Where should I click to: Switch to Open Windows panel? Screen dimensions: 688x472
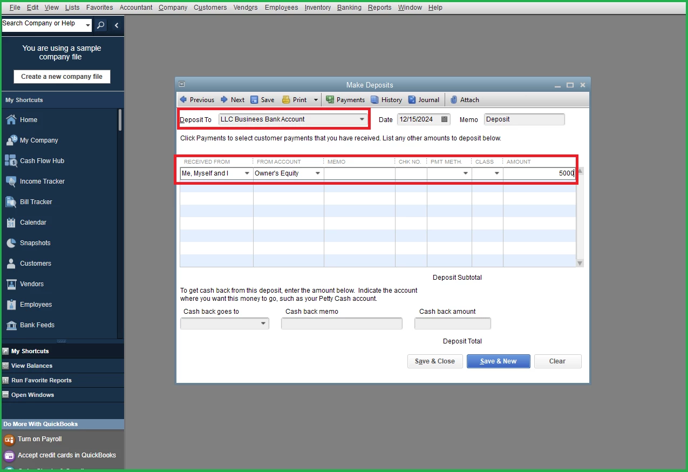(62, 395)
